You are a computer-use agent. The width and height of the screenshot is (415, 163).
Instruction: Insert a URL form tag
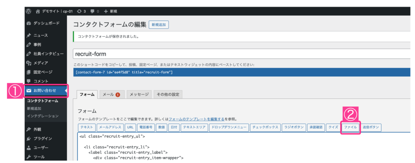pos(130,127)
